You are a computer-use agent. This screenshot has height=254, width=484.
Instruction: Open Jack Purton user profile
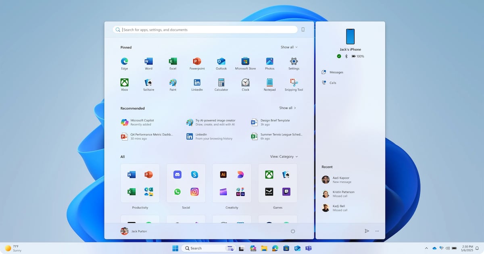click(x=134, y=231)
